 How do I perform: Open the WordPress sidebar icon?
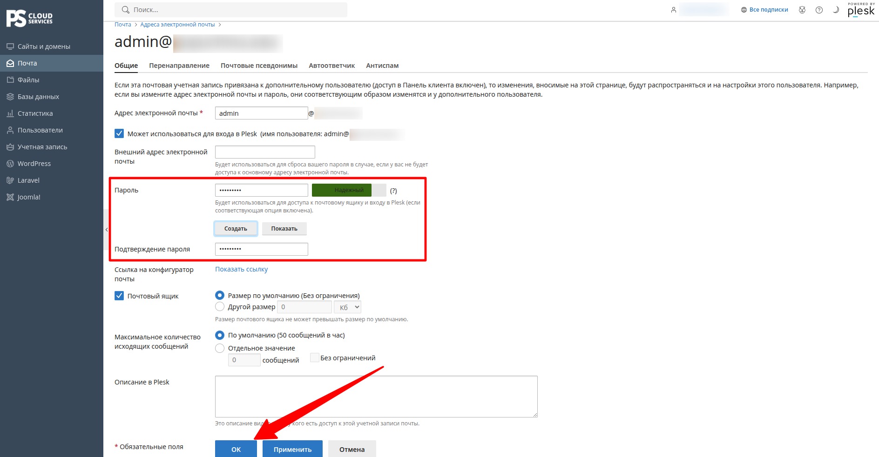(x=10, y=164)
